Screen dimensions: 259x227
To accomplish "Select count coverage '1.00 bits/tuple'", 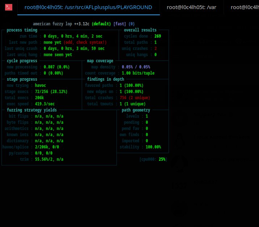I will click(138, 73).
